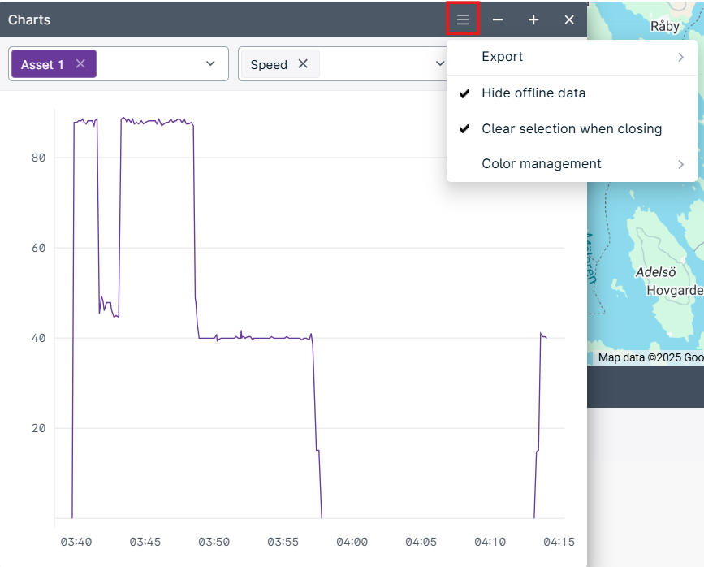This screenshot has width=704, height=567.
Task: Uncheck Clear selection when closing
Action: click(571, 129)
